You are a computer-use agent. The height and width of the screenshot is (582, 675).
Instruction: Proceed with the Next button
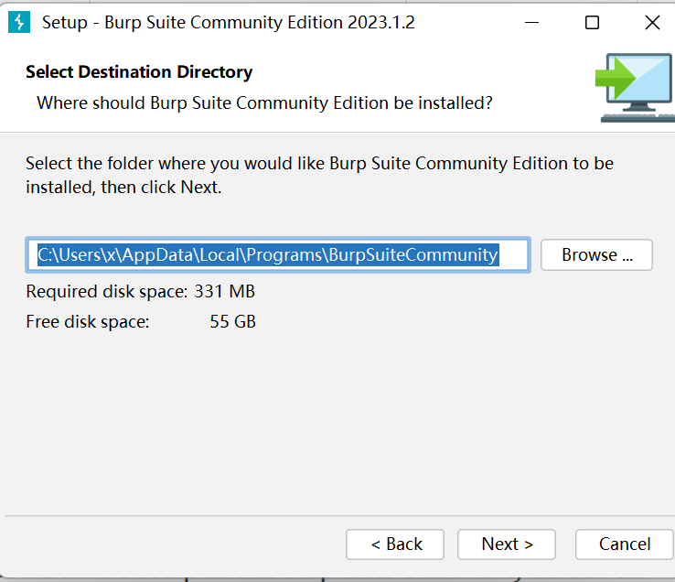pos(507,544)
